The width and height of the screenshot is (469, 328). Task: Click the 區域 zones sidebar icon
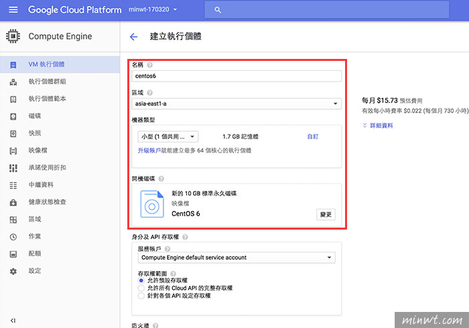13,220
